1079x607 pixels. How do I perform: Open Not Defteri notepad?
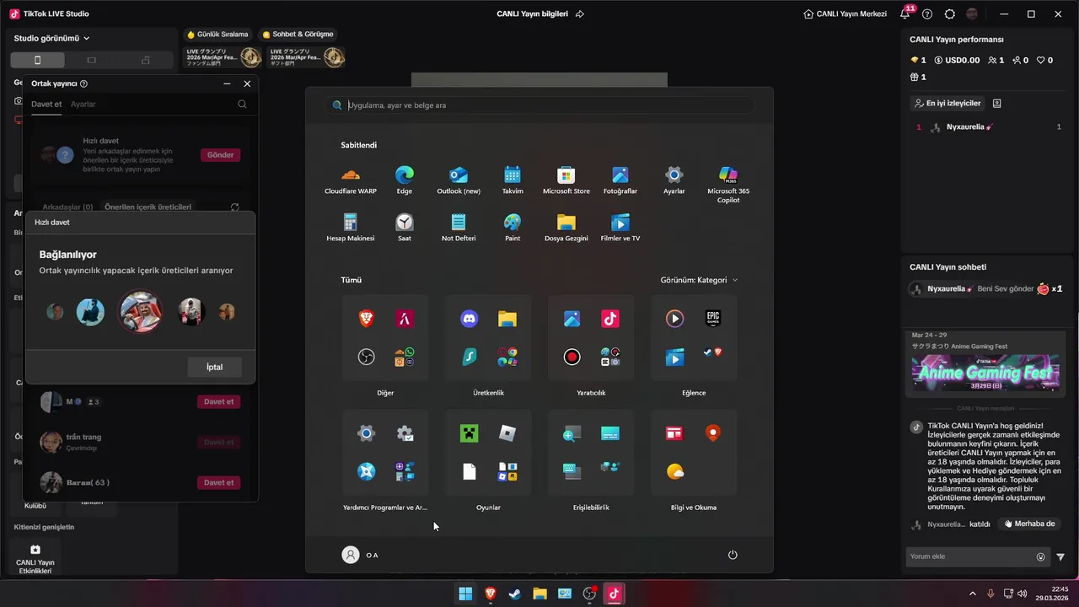pos(459,228)
